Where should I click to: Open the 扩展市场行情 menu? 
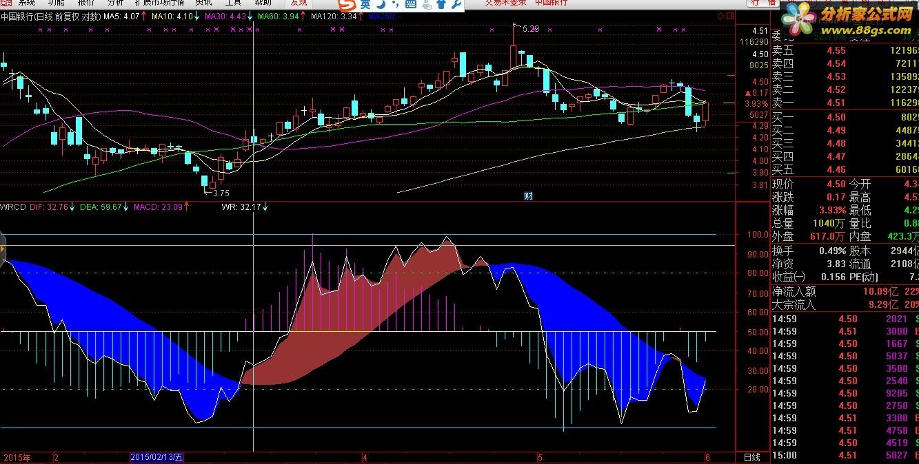click(x=160, y=3)
